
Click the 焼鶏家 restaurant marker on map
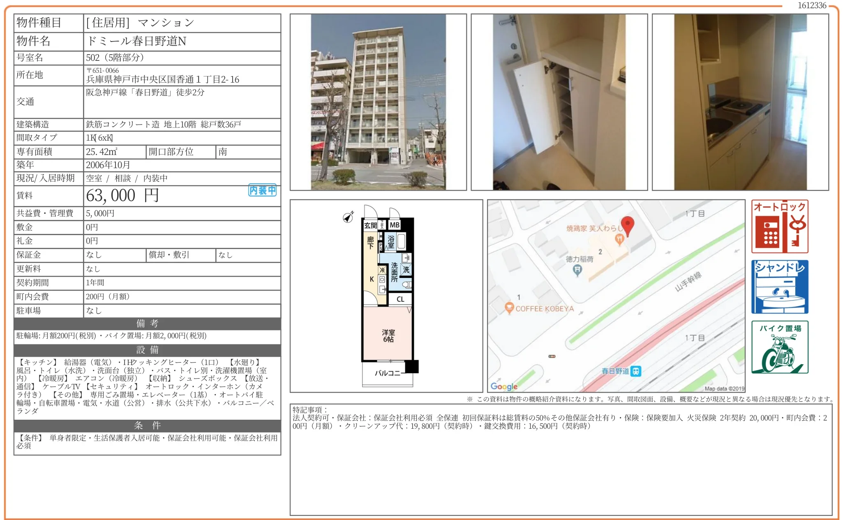coord(619,239)
